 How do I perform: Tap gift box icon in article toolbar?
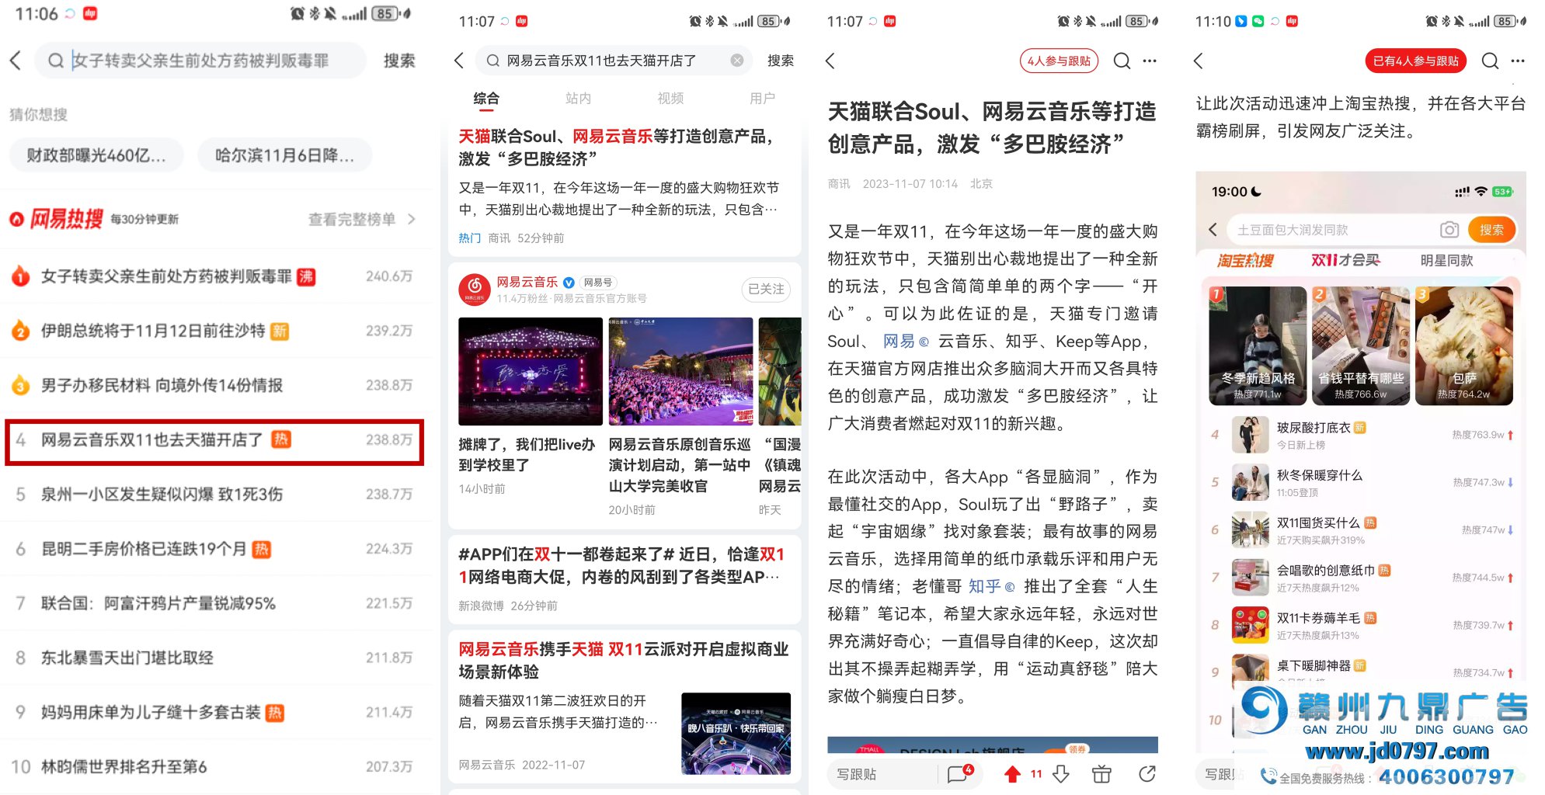[x=1101, y=774]
